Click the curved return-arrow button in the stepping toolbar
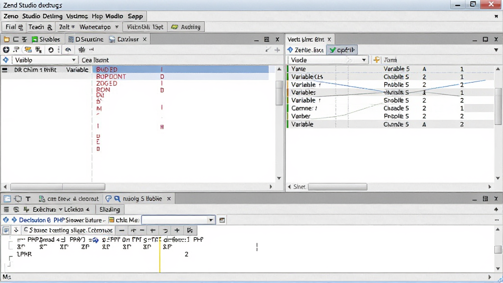This screenshot has width=503, height=283. click(165, 230)
